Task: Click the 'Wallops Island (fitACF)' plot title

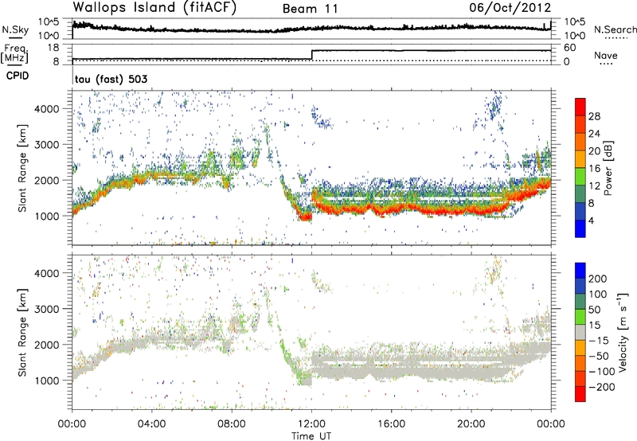Action: point(154,7)
